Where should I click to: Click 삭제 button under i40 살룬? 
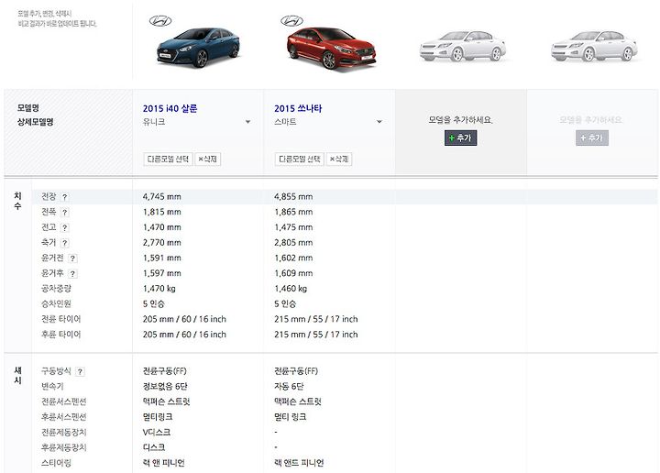click(x=208, y=159)
